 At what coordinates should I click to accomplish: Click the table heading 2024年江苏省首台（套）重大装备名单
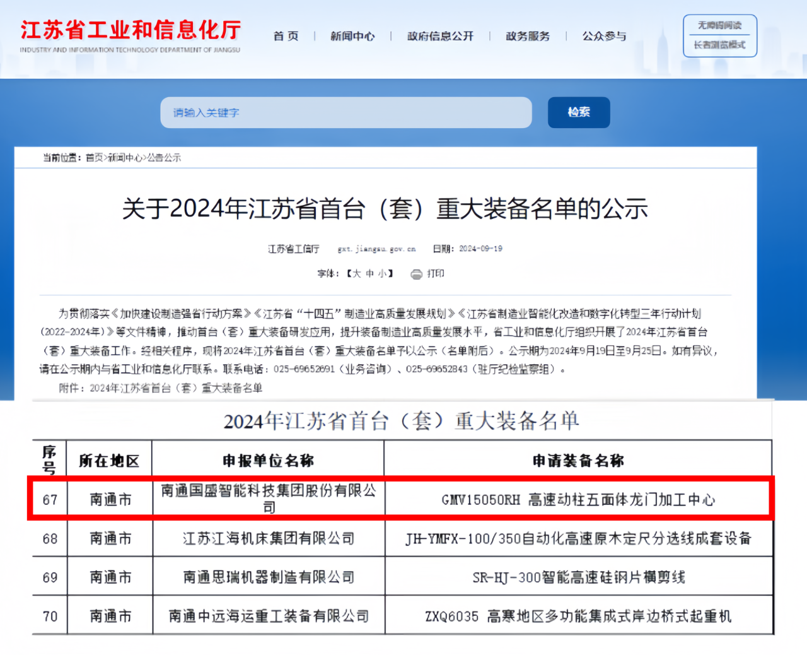402,421
